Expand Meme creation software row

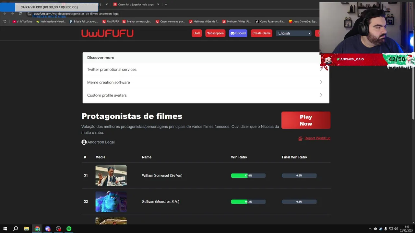pyautogui.click(x=206, y=83)
